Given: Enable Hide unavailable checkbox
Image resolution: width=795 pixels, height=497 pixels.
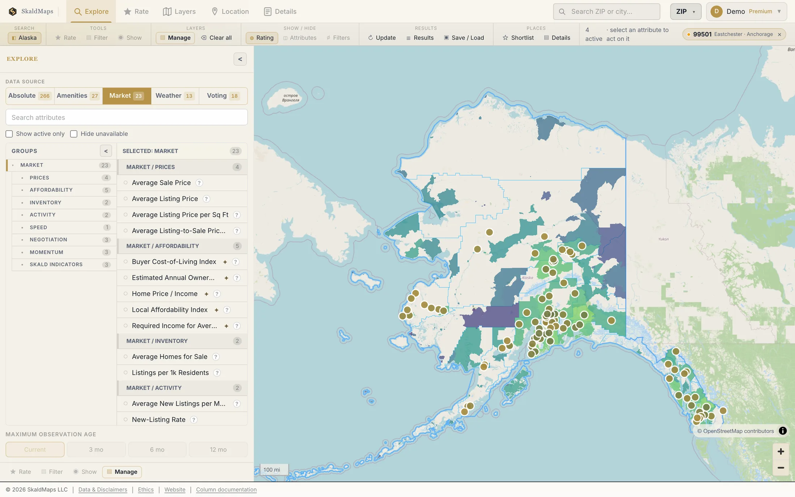Looking at the screenshot, I should pos(74,134).
